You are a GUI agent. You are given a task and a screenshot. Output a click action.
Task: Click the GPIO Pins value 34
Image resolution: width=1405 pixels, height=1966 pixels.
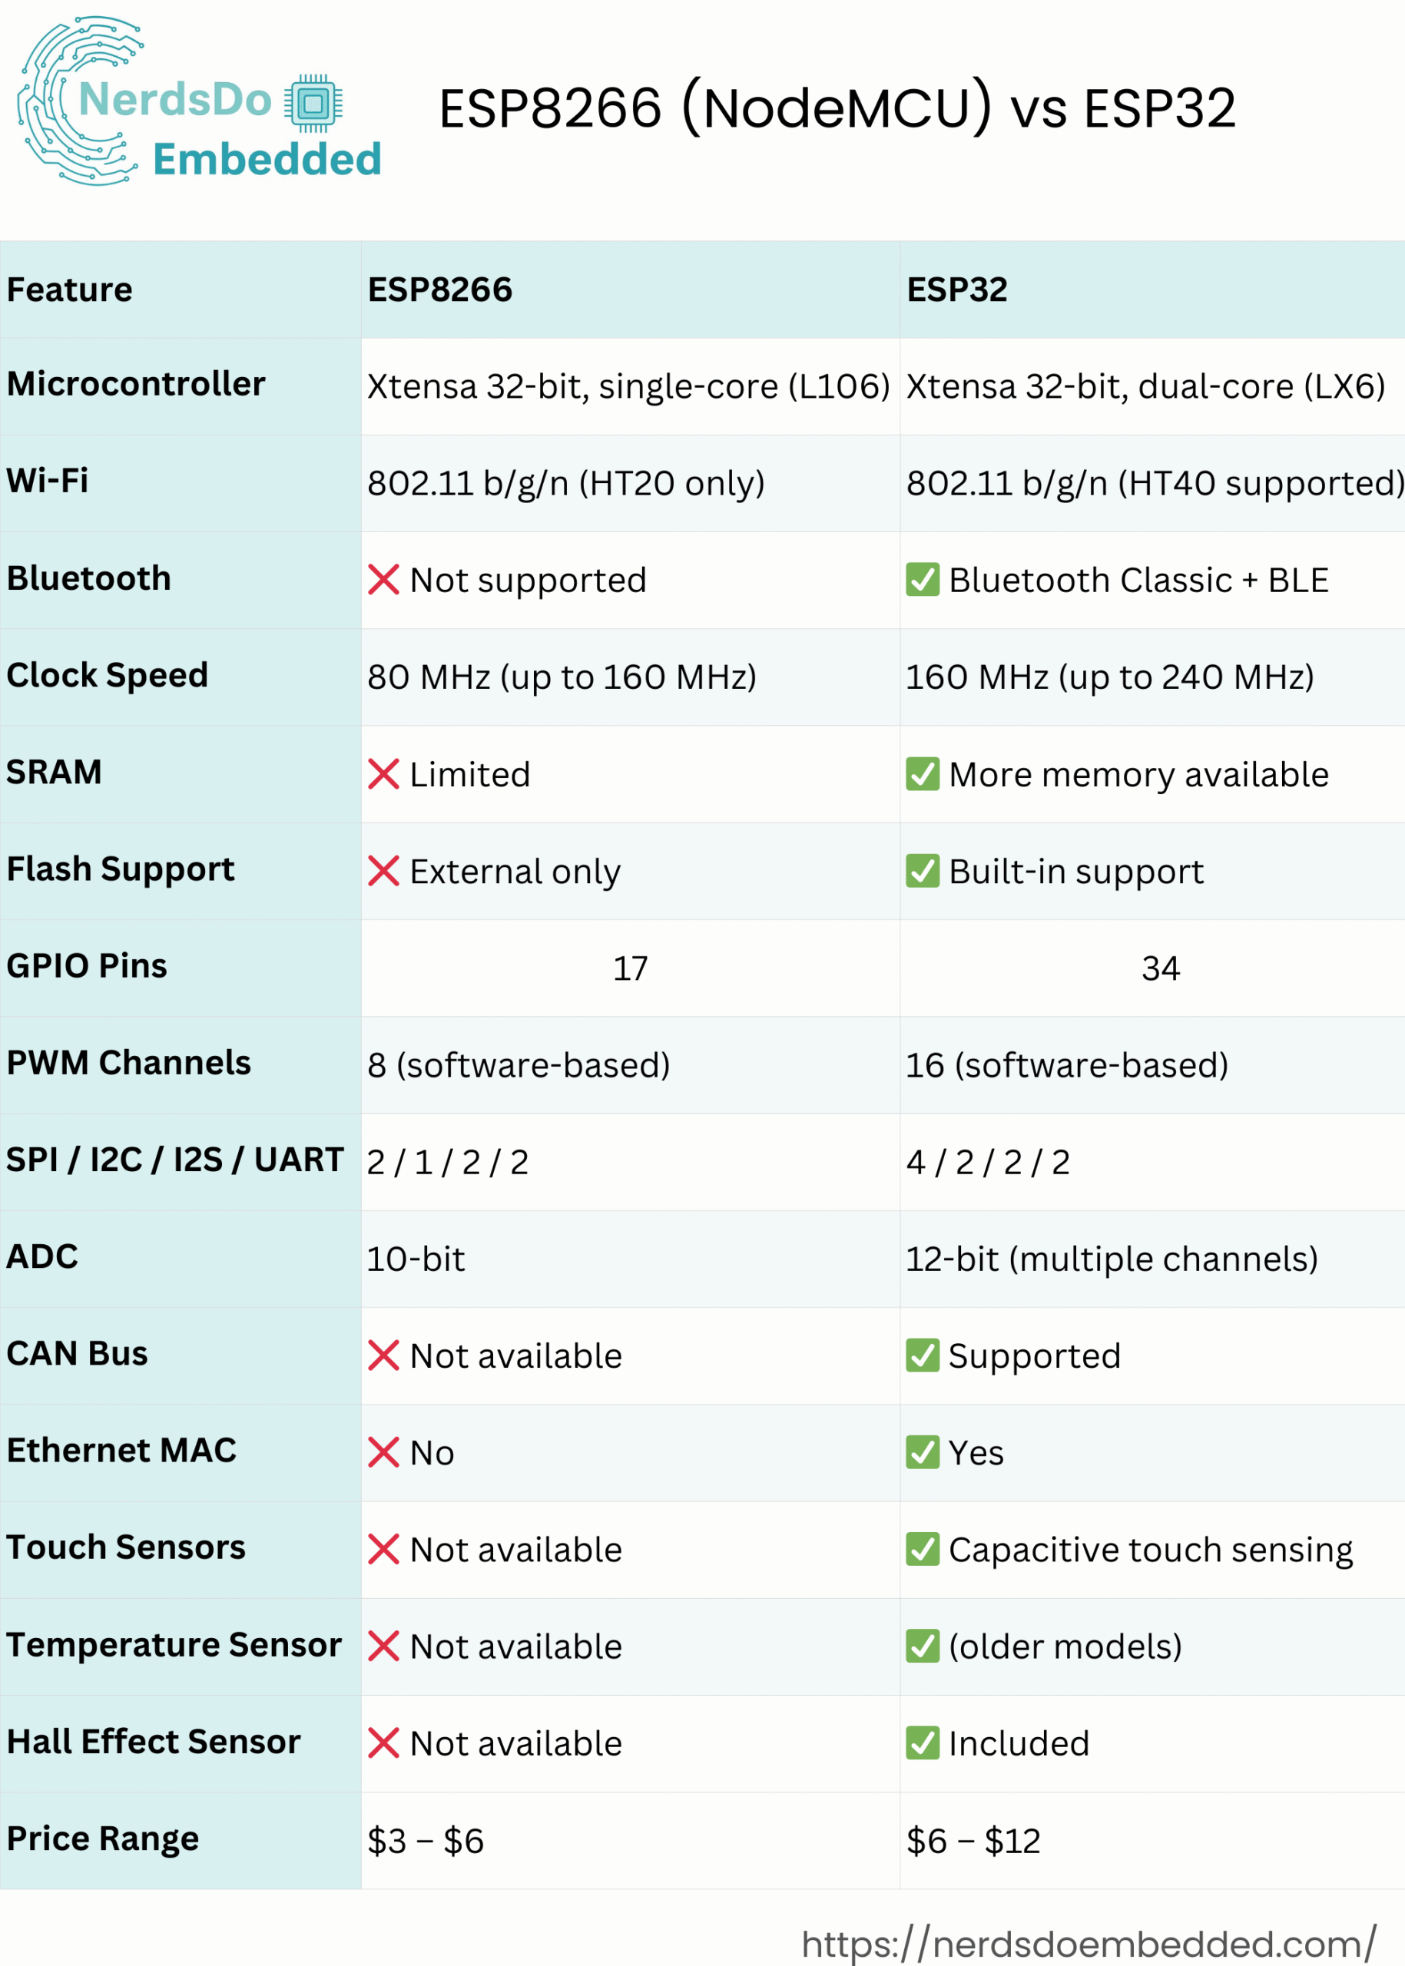1160,968
